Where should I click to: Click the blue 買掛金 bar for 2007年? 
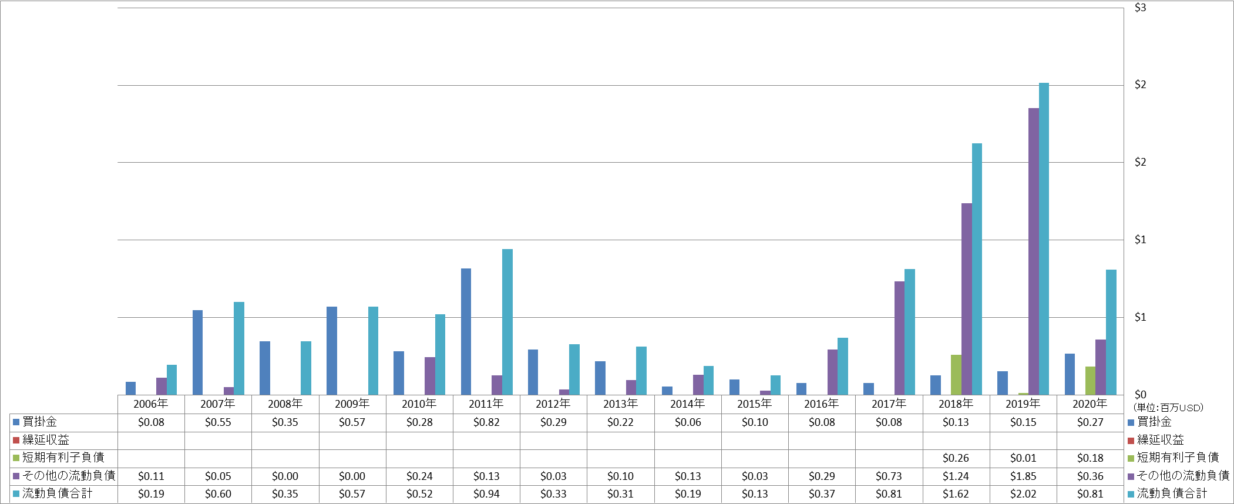click(197, 352)
